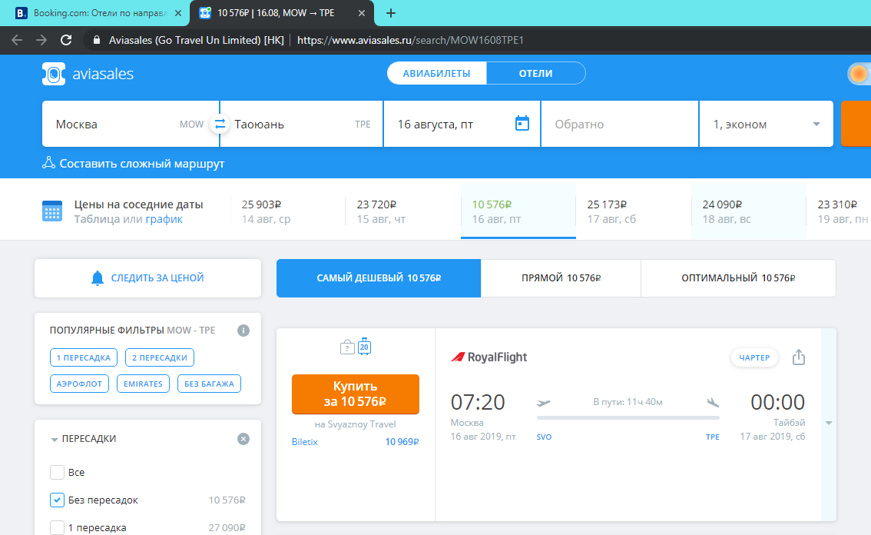Select the 17 авг price 25 173₽

click(x=633, y=211)
